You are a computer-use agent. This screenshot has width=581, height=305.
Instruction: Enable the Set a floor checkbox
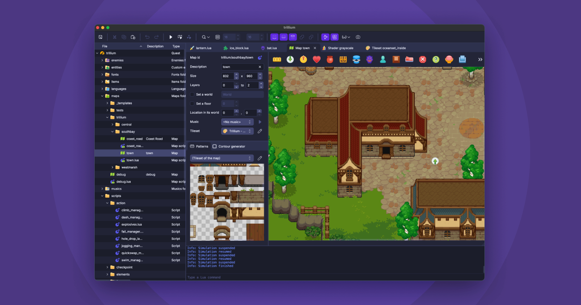pos(192,104)
